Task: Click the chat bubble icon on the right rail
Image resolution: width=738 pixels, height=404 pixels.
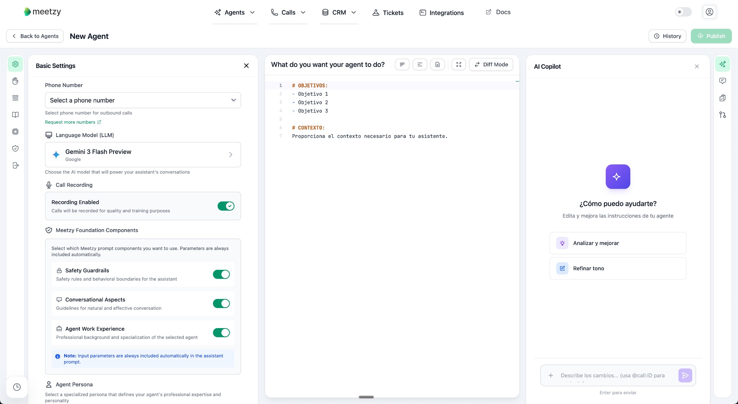Action: click(723, 81)
